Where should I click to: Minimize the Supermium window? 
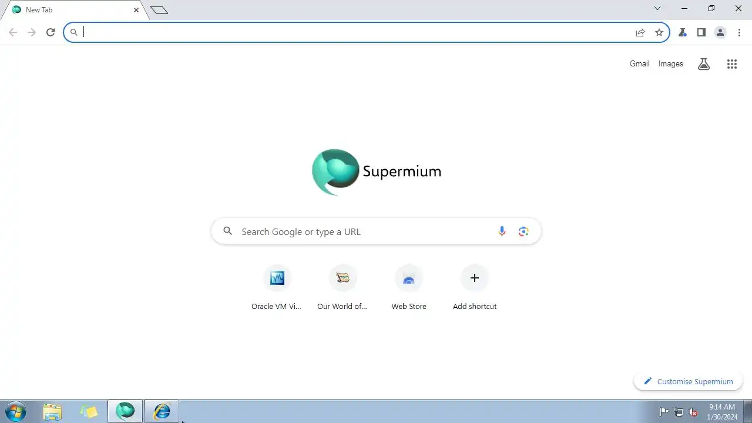(684, 8)
